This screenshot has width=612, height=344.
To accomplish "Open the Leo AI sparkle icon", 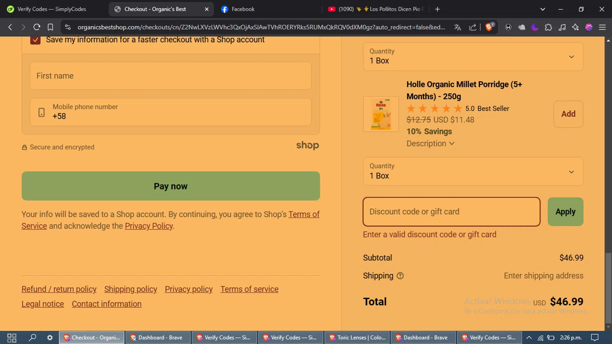I will (x=575, y=27).
